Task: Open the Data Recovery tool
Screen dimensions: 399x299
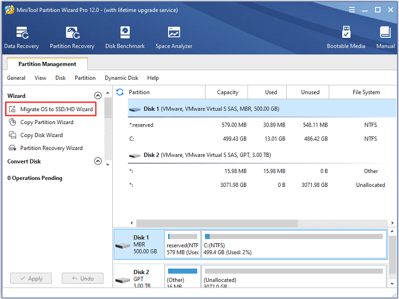Action: 21,37
